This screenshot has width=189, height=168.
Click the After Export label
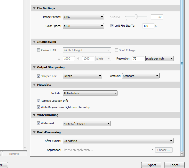click(53, 141)
